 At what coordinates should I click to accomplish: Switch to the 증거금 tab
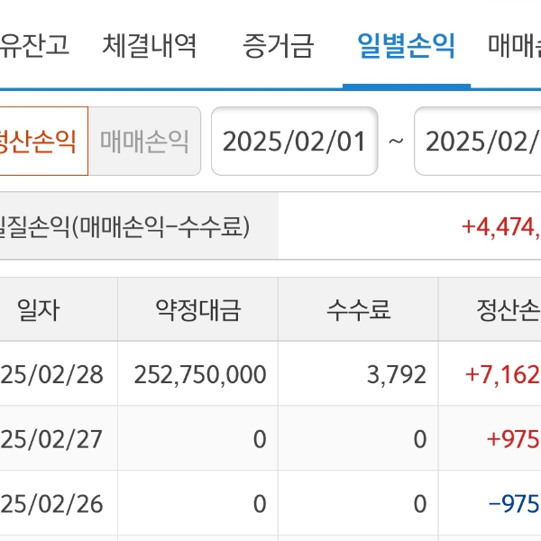tap(278, 45)
